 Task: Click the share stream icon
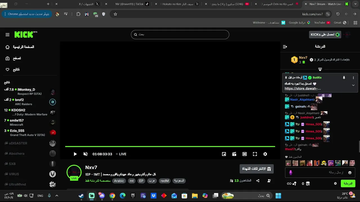tap(258, 181)
